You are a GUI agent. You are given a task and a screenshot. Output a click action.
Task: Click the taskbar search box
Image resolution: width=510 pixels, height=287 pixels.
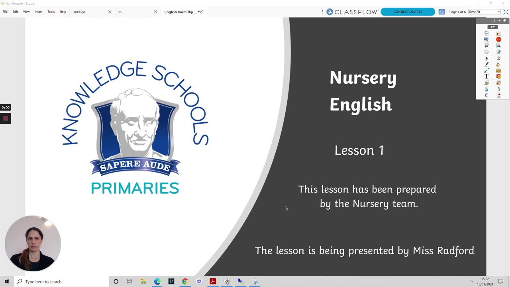[62, 281]
